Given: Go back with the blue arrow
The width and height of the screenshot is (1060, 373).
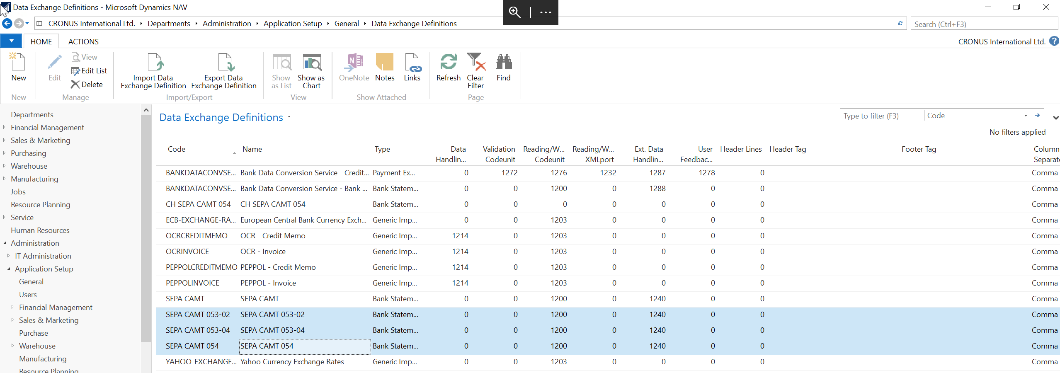Looking at the screenshot, I should coord(7,24).
